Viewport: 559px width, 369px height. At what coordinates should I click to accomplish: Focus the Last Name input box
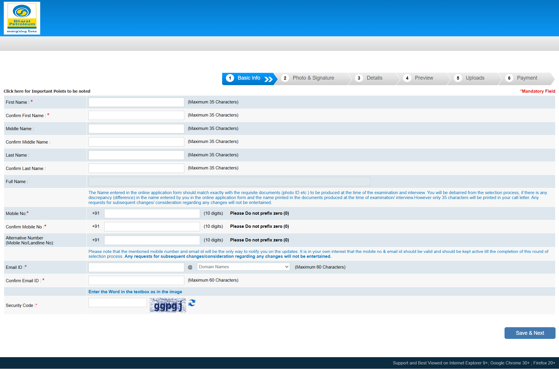pyautogui.click(x=136, y=155)
